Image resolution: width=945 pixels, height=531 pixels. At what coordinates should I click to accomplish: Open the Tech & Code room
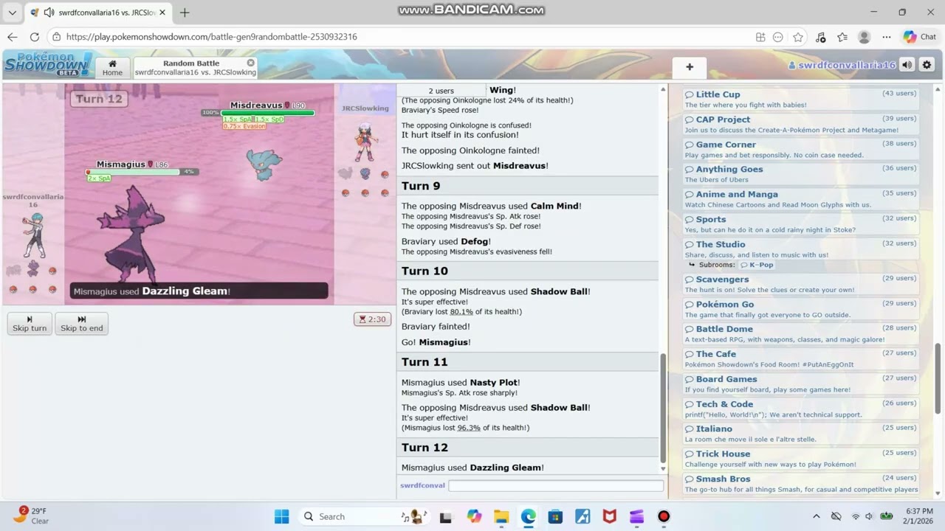[x=801, y=409]
